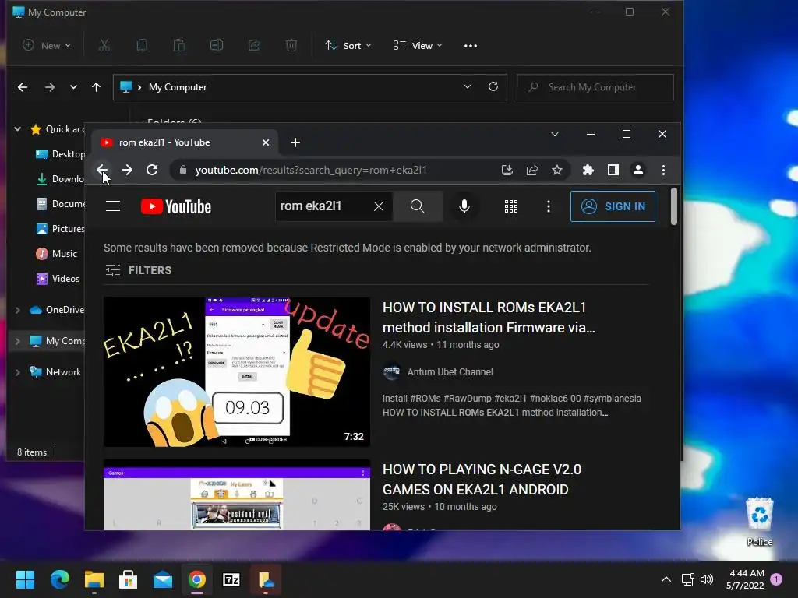
Task: Click the YouTube logo
Action: pos(176,206)
